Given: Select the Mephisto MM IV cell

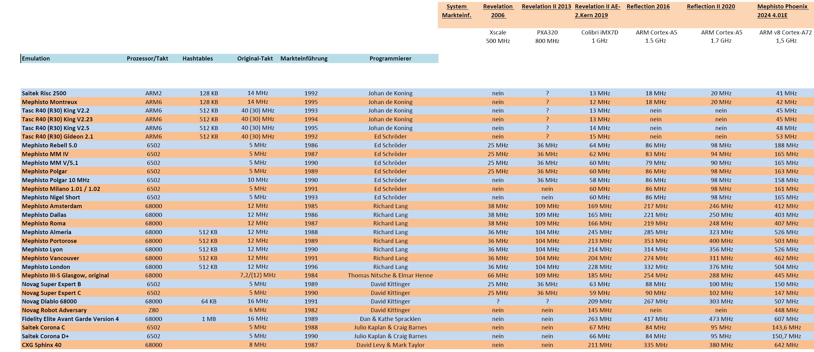Looking at the screenshot, I should pyautogui.click(x=45, y=154).
